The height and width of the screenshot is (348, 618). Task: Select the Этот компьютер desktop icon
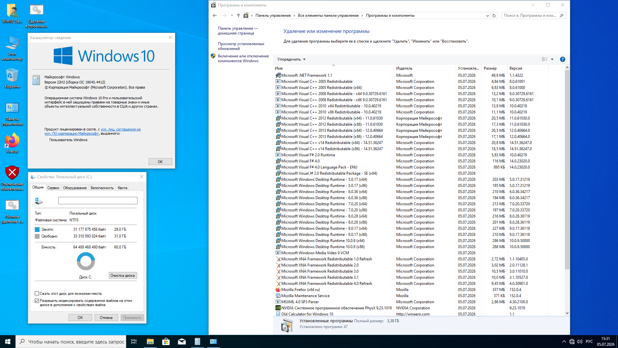(12, 48)
